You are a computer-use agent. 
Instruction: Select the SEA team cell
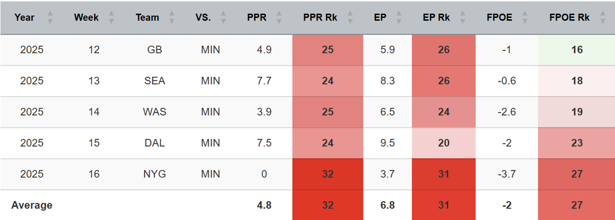(155, 81)
